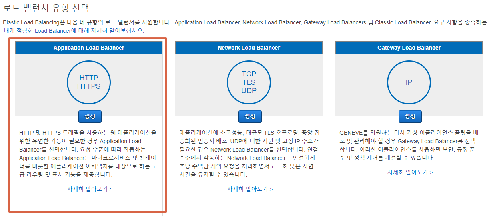Click the Gateway Load Balancer GENEVE description
This screenshot has height=218, width=489.
coord(409,145)
